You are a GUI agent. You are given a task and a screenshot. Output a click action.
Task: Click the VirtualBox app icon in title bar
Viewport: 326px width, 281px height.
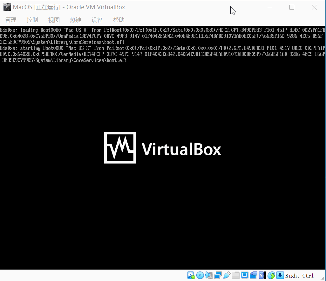[7, 7]
